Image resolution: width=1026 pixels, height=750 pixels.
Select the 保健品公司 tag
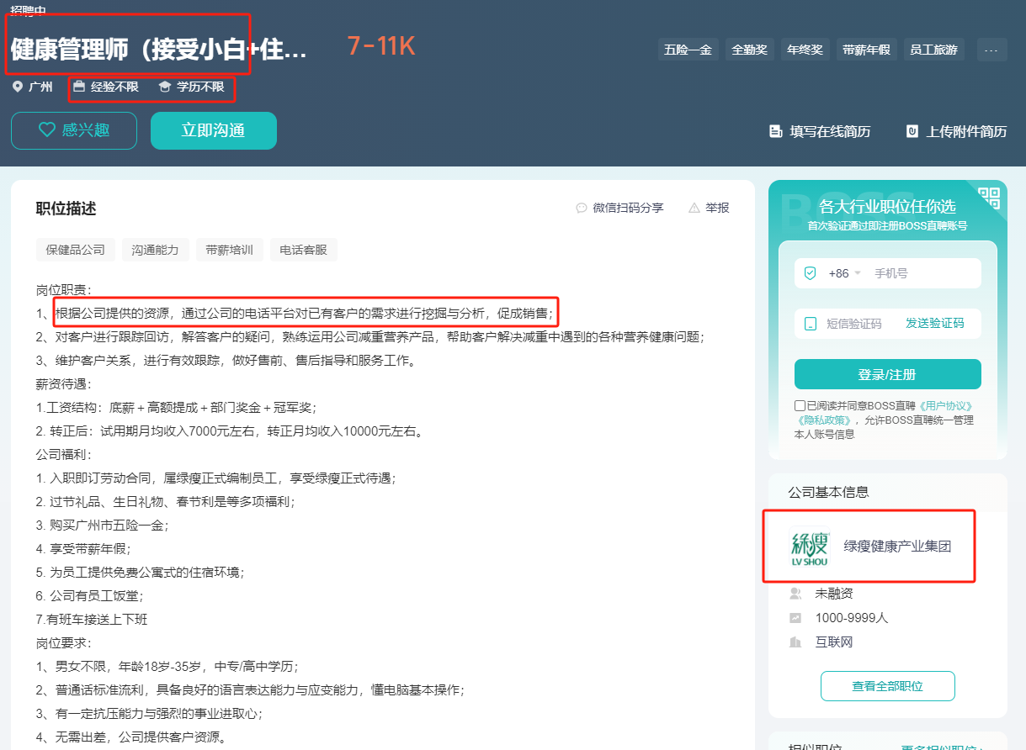click(76, 250)
